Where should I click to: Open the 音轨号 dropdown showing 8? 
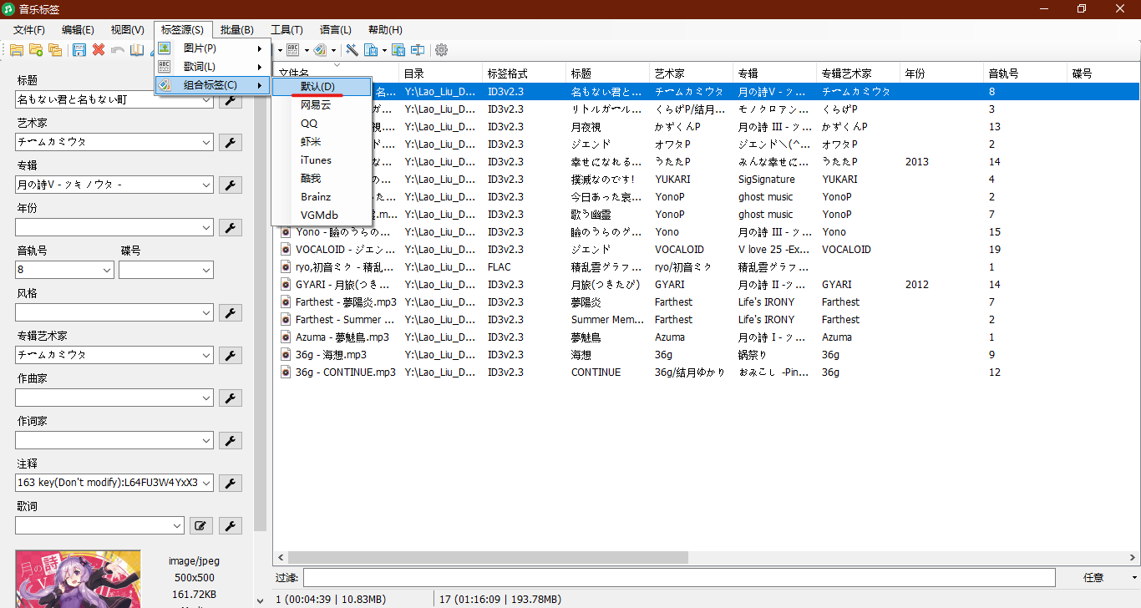point(106,270)
